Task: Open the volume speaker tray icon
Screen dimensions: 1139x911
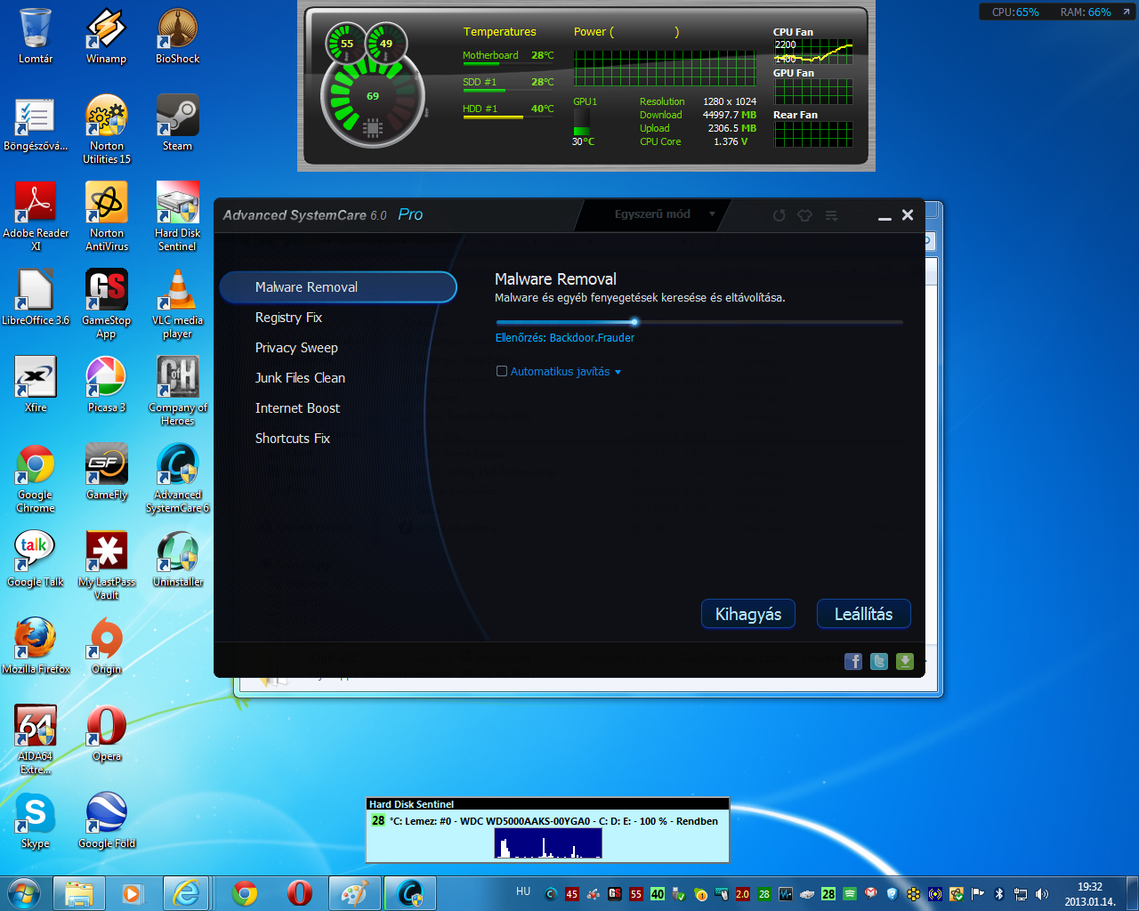Action: (x=1042, y=894)
